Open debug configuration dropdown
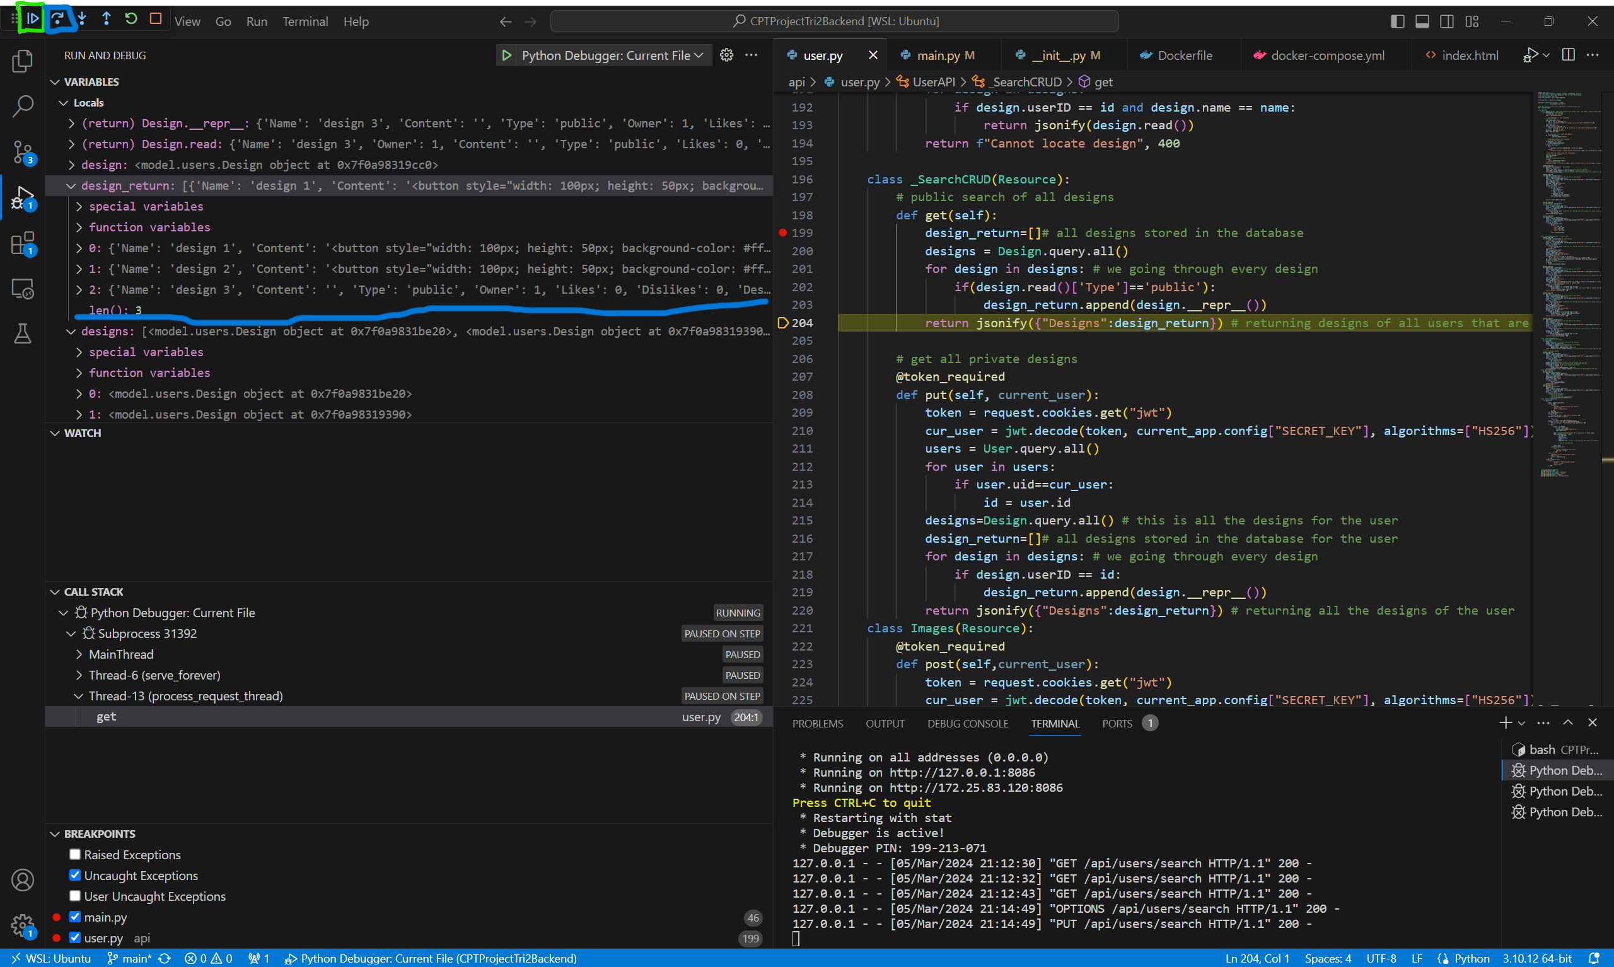 [612, 55]
